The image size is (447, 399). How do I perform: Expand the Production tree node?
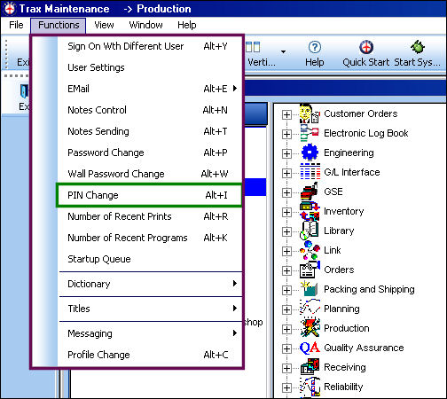[286, 329]
